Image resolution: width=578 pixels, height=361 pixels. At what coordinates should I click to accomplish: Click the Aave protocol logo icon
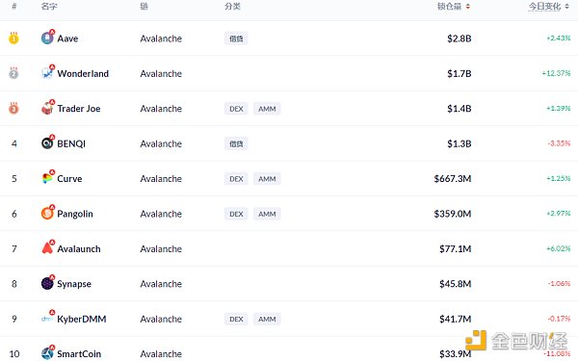pos(47,38)
